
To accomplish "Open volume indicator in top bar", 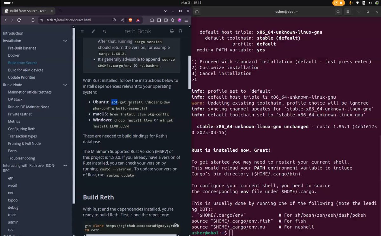I will [371, 3].
